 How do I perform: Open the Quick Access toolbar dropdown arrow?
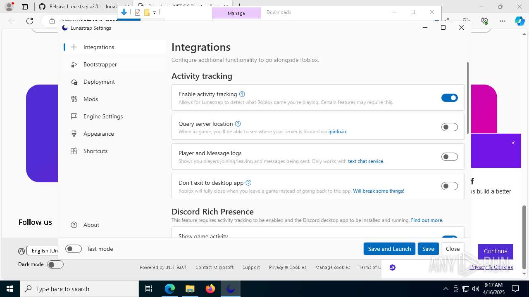click(x=154, y=13)
